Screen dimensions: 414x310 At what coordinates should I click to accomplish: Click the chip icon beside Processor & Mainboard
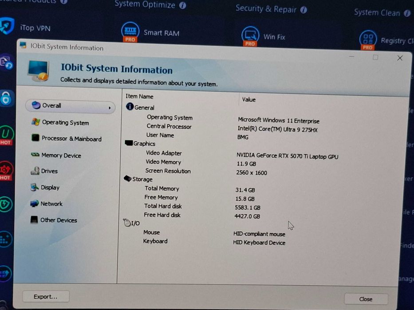(x=35, y=138)
